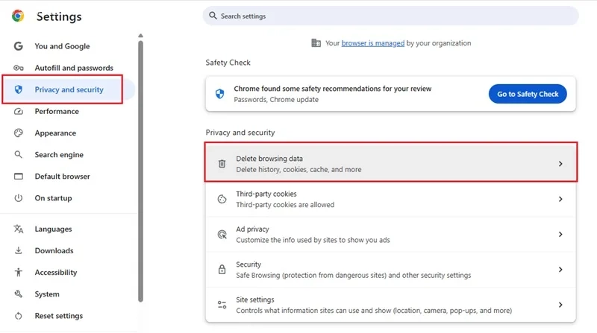Click the padlock icon next to Security
597x333 pixels.
pyautogui.click(x=222, y=270)
